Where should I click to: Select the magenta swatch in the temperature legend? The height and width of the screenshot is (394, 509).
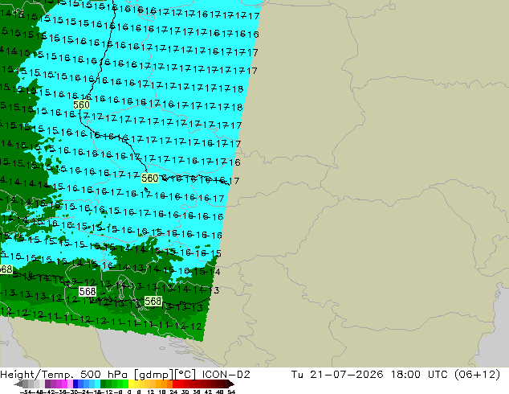64,384
